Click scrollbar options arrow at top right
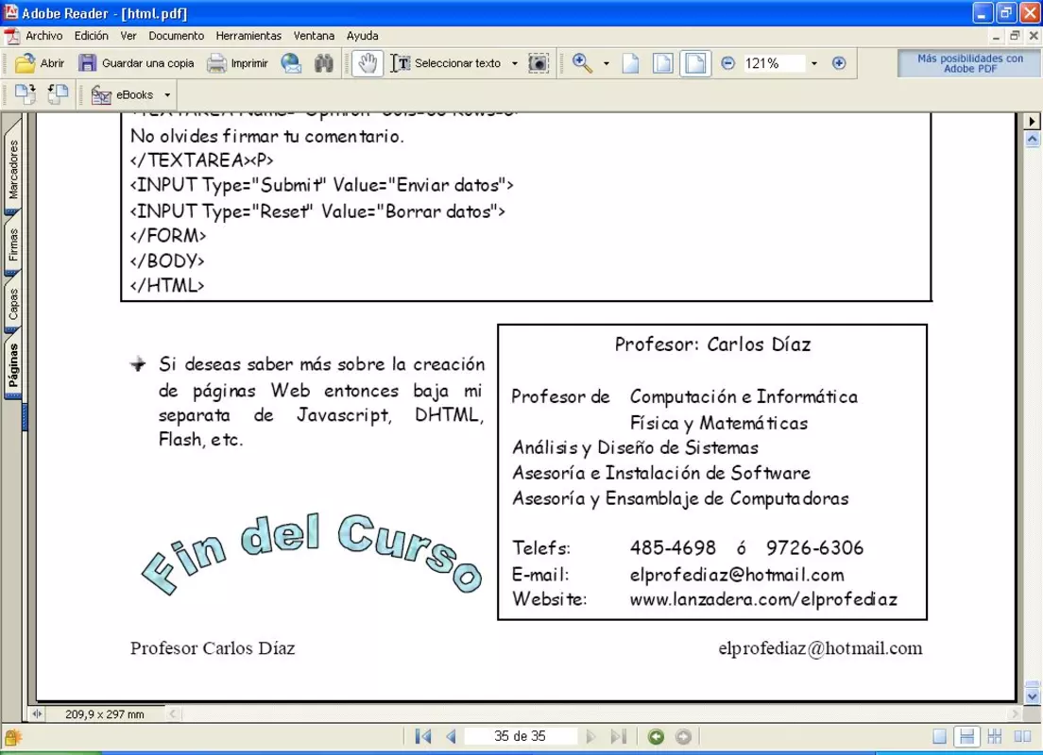 coord(1032,122)
